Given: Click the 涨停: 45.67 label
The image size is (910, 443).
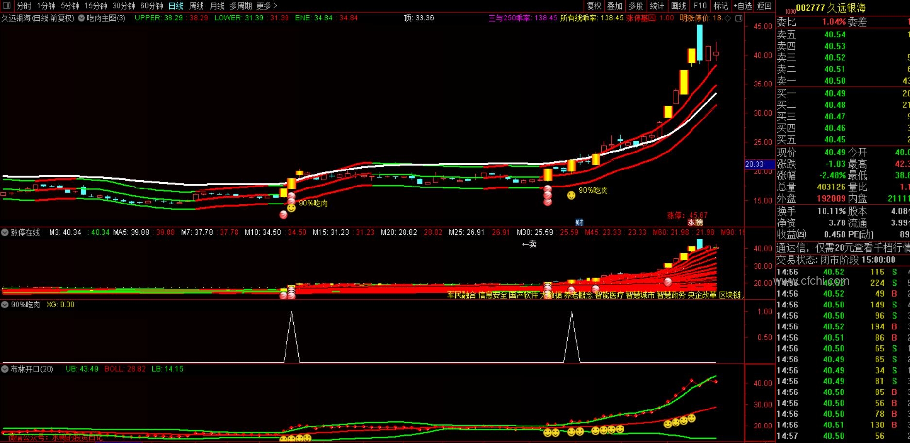Looking at the screenshot, I should [687, 215].
